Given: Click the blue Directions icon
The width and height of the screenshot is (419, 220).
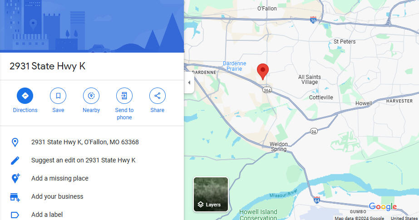Looking at the screenshot, I should [x=25, y=96].
